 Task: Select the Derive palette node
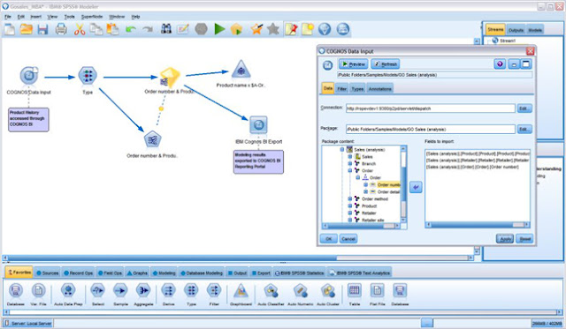(168, 290)
